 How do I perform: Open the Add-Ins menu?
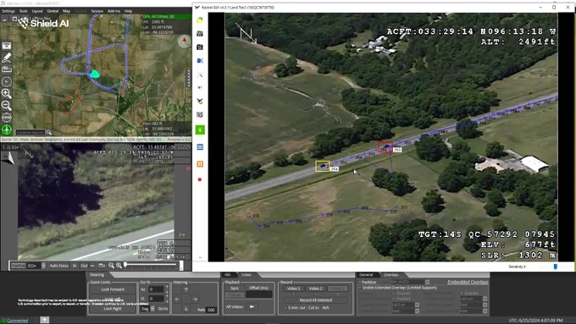pos(114,11)
